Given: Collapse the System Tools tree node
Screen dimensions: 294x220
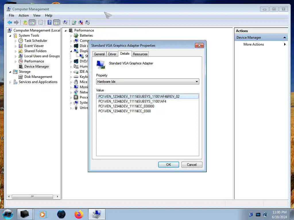Looking at the screenshot, I should [x=10, y=36].
